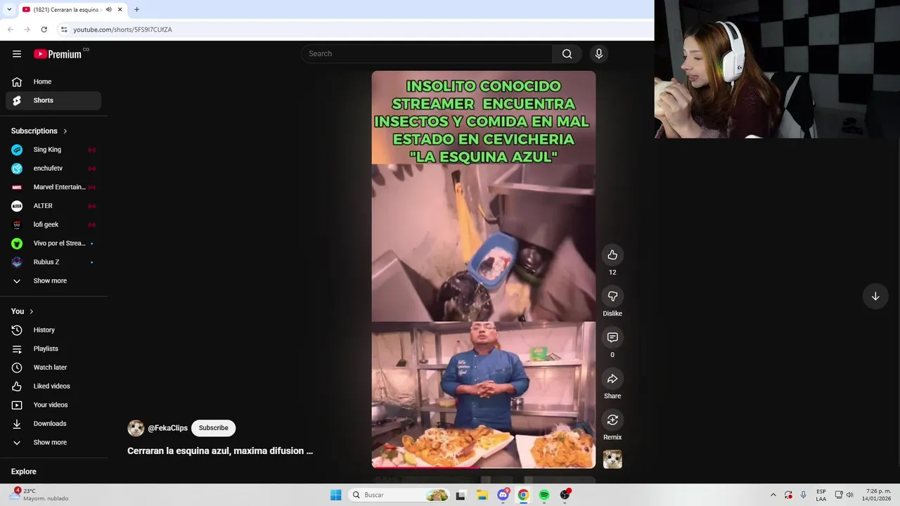The width and height of the screenshot is (900, 506).
Task: Open Discord from the taskbar
Action: (x=503, y=495)
